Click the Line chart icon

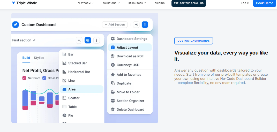pyautogui.click(x=64, y=81)
